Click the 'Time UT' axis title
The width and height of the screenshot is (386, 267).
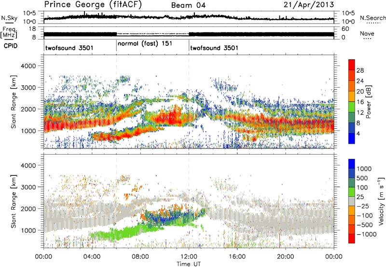[189, 264]
